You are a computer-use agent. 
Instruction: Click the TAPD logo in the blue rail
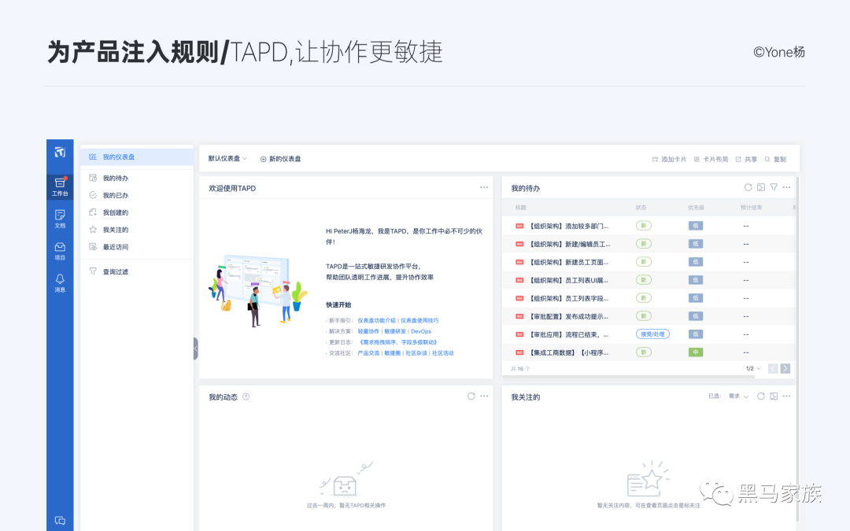tap(60, 153)
